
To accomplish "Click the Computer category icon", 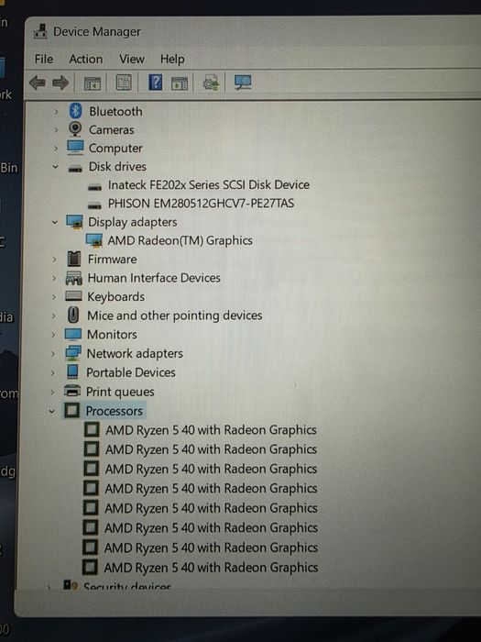I will (x=75, y=148).
